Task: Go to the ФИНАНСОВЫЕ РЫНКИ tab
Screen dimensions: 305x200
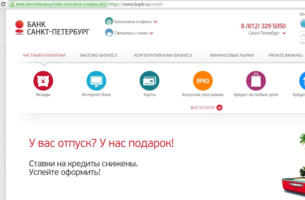Action: 232,55
